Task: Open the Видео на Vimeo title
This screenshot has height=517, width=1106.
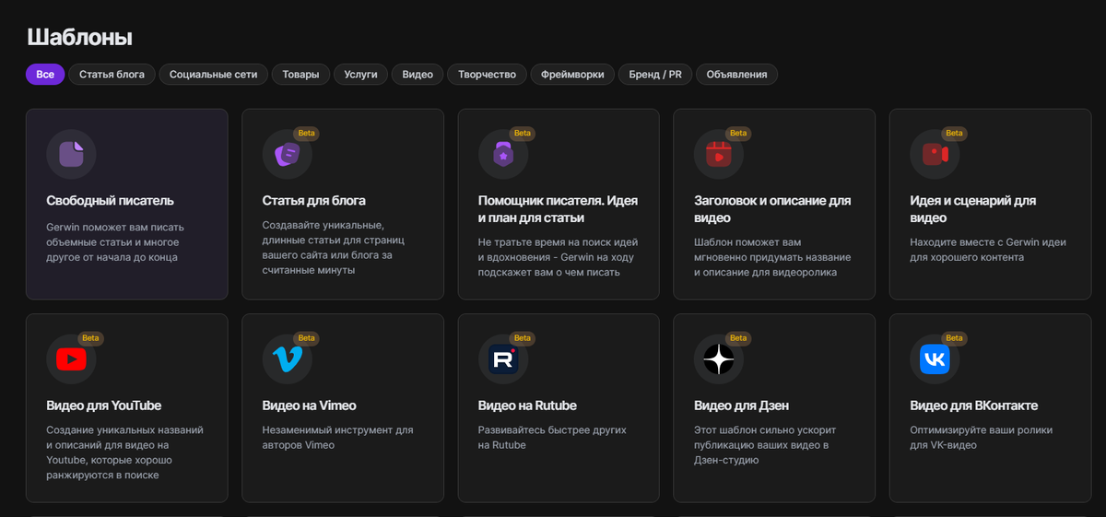Action: tap(309, 405)
